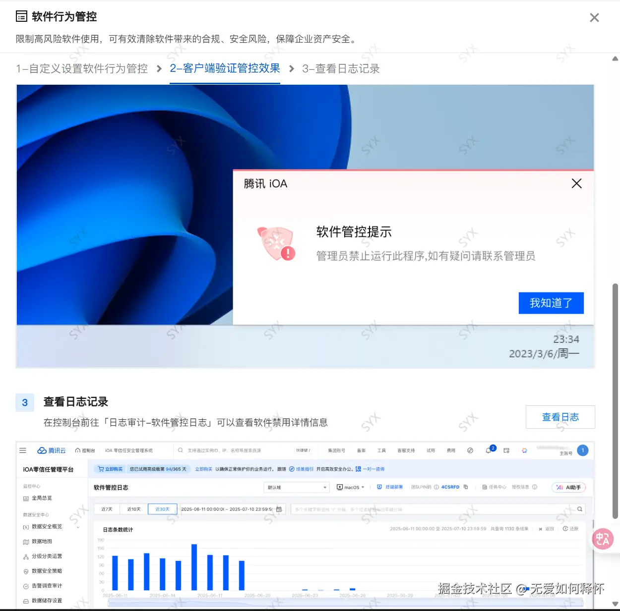Image resolution: width=620 pixels, height=611 pixels.
Task: Click the scrollbar down arrow
Action: [x=615, y=604]
